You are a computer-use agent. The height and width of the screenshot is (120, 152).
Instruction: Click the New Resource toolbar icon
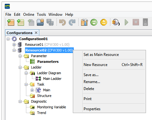21,22
